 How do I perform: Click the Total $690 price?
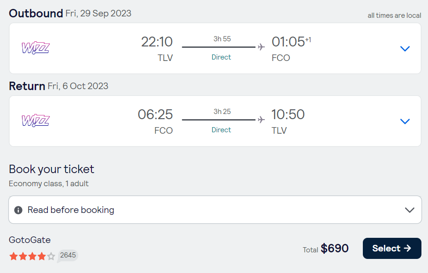[x=325, y=249]
